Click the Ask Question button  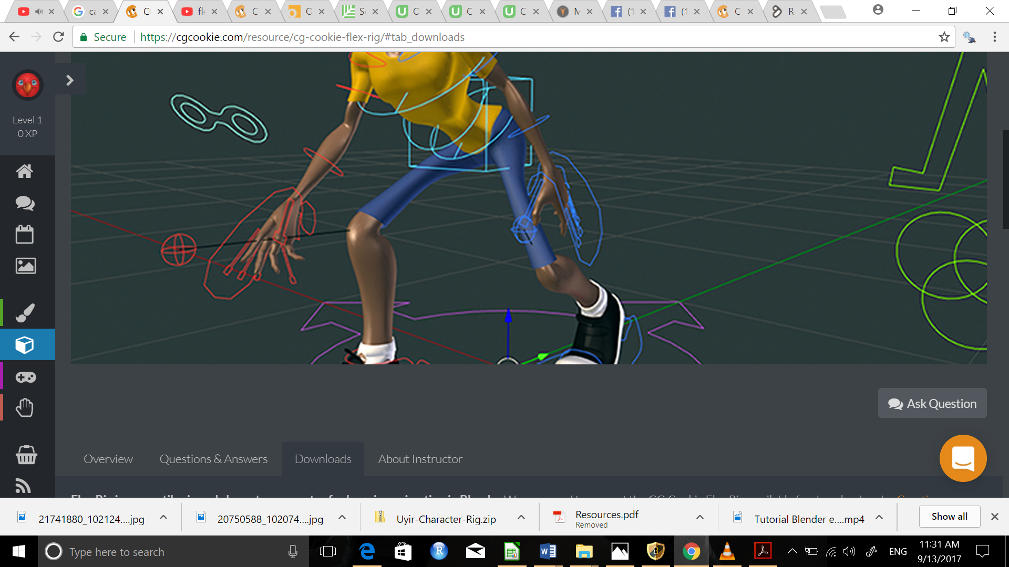click(x=932, y=403)
